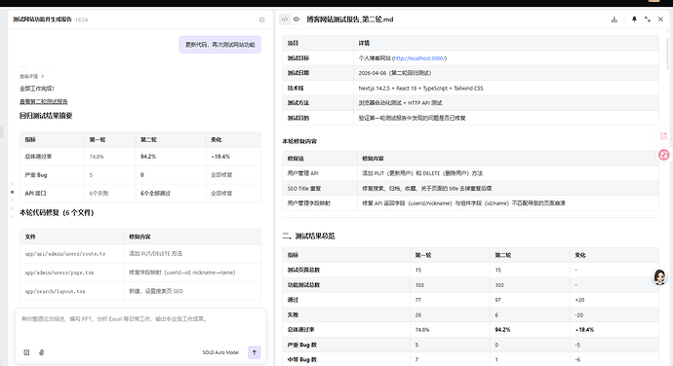Select the user message bubble 更新代码
Viewport: 673px width, 366px height.
pos(219,45)
